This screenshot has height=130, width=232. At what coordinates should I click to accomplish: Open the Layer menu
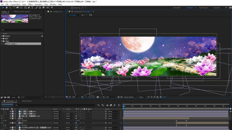24,4
